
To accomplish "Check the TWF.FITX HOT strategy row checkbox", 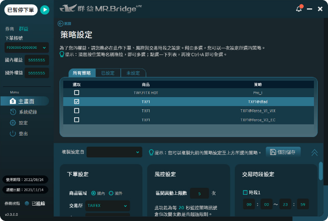I will (x=77, y=93).
